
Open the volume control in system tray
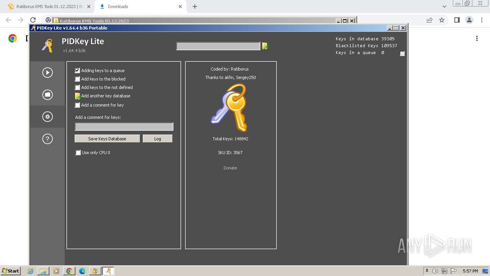coord(436,271)
